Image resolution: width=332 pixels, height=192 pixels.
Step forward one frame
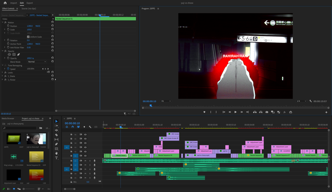[x=241, y=112]
